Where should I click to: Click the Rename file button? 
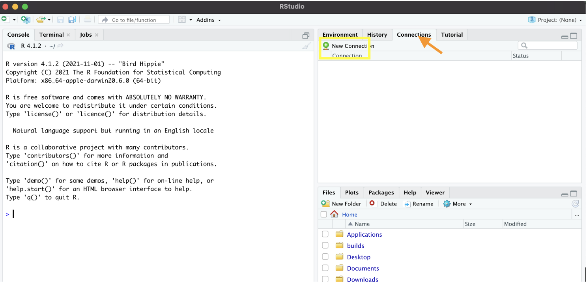(418, 204)
